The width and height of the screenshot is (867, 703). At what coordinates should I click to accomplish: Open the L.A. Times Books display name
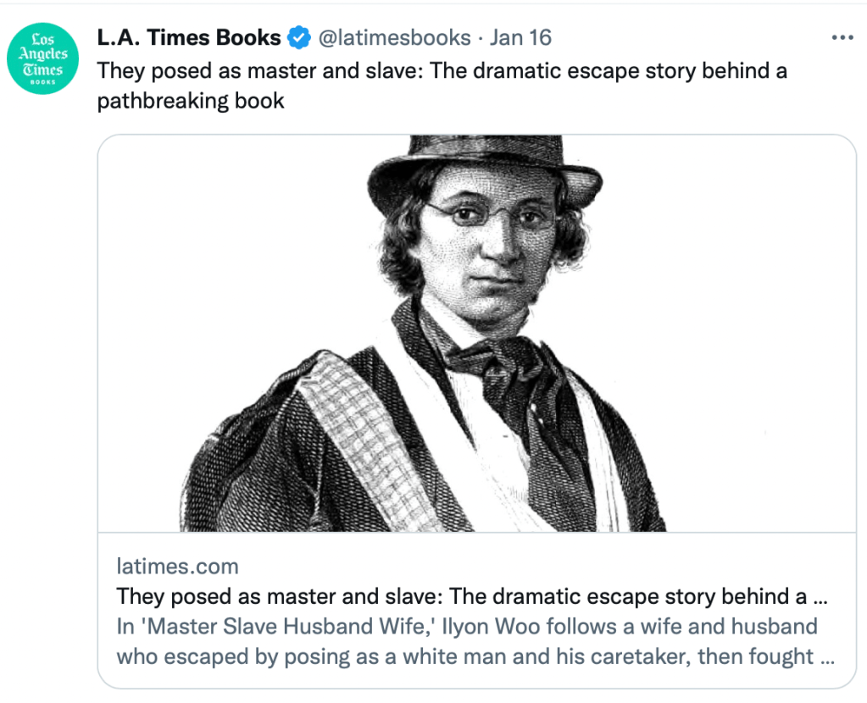point(189,38)
